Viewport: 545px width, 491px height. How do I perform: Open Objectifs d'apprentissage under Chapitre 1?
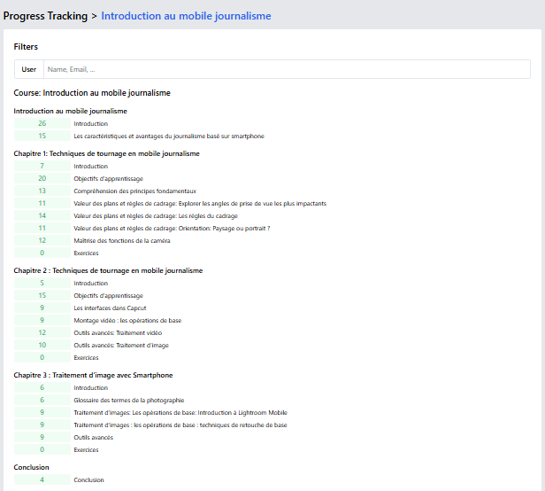(102, 178)
